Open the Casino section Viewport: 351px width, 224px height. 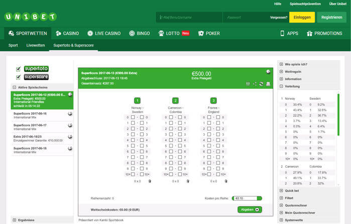point(67,34)
